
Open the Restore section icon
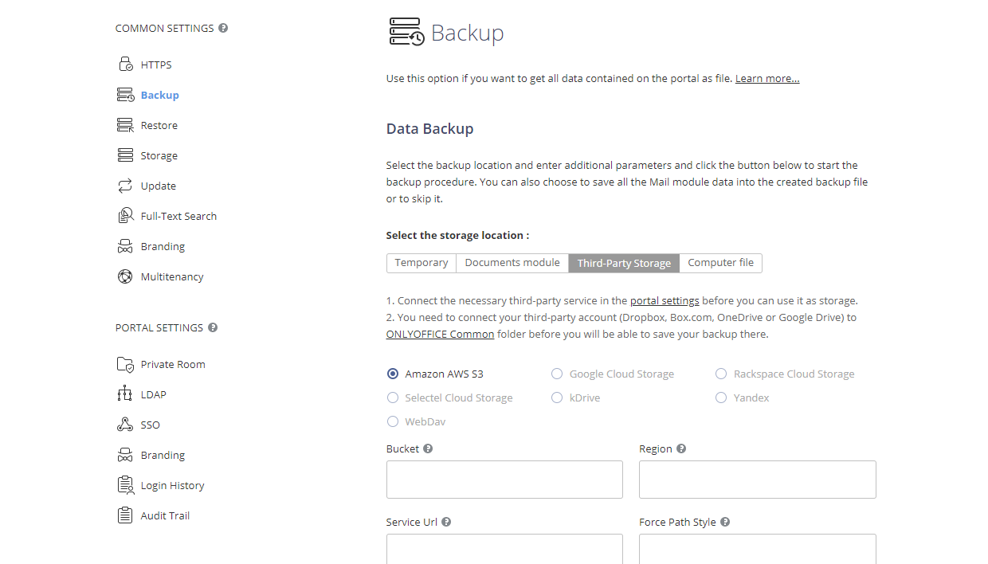coord(125,124)
